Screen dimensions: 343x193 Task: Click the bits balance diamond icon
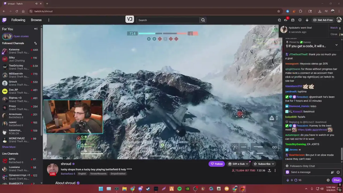[x=288, y=180]
